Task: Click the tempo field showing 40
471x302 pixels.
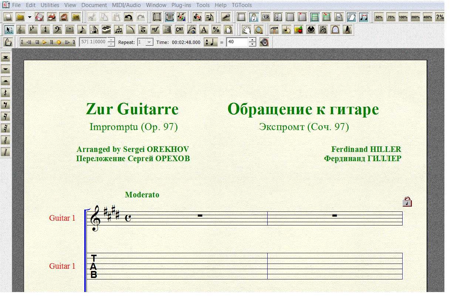Action: 237,42
